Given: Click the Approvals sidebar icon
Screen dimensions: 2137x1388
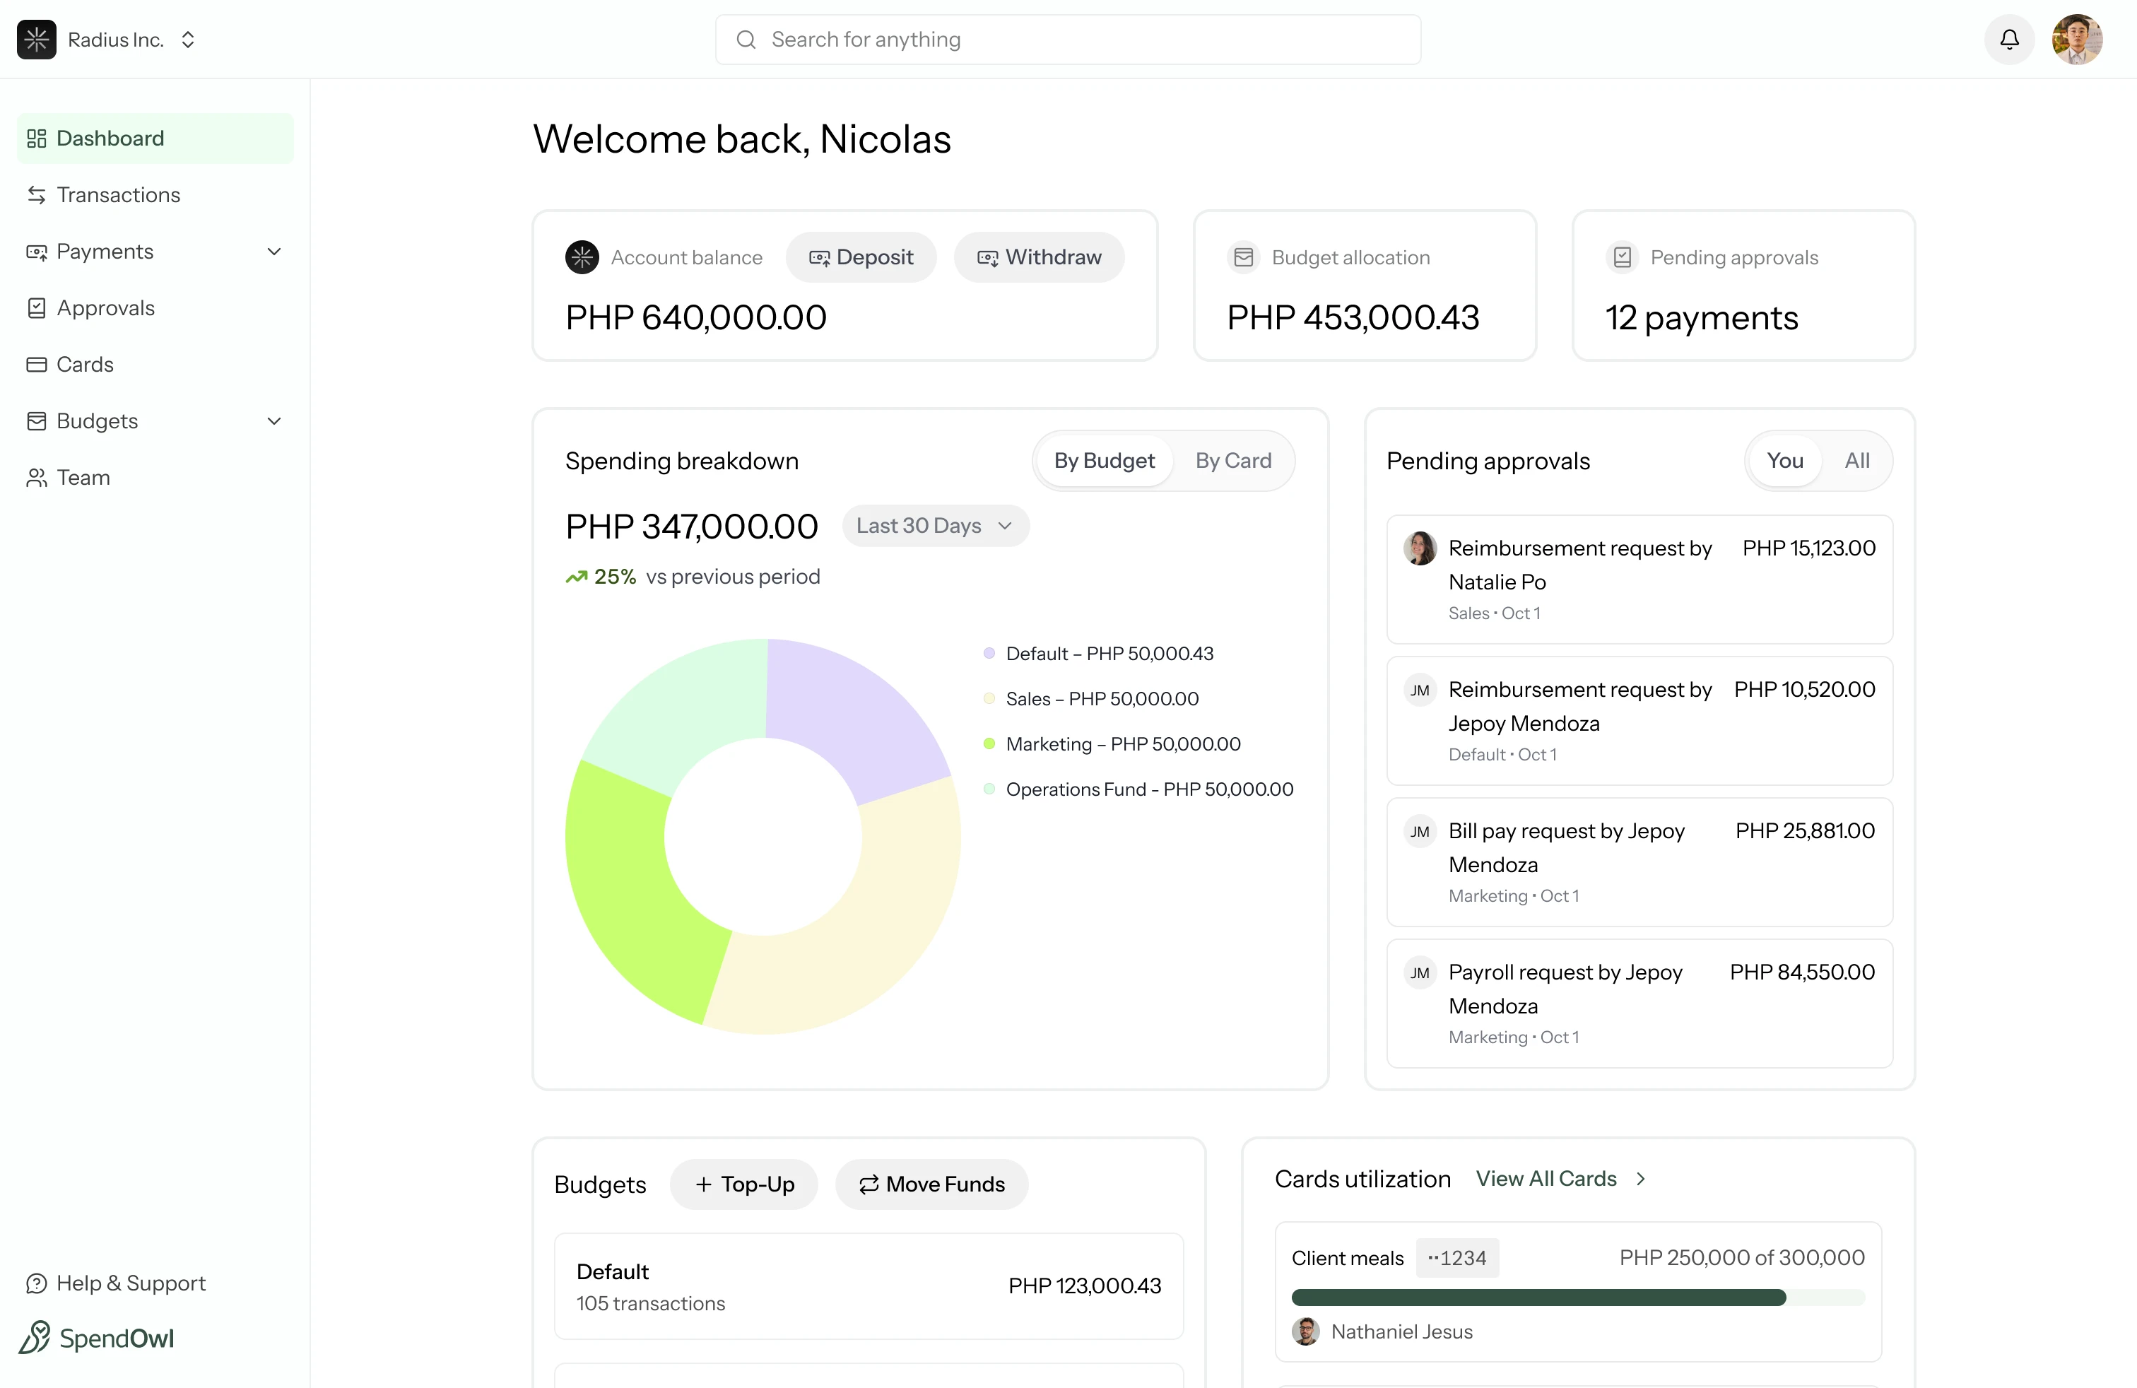Looking at the screenshot, I should (x=36, y=308).
